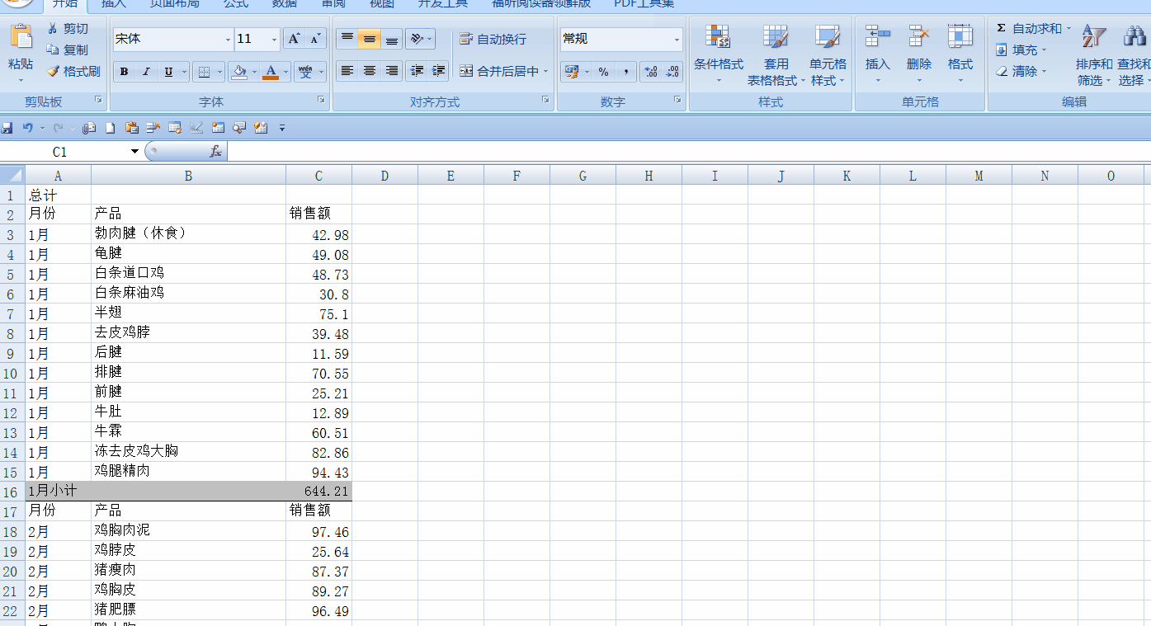The height and width of the screenshot is (626, 1151).
Task: Click the increase indent icon
Action: click(x=439, y=71)
